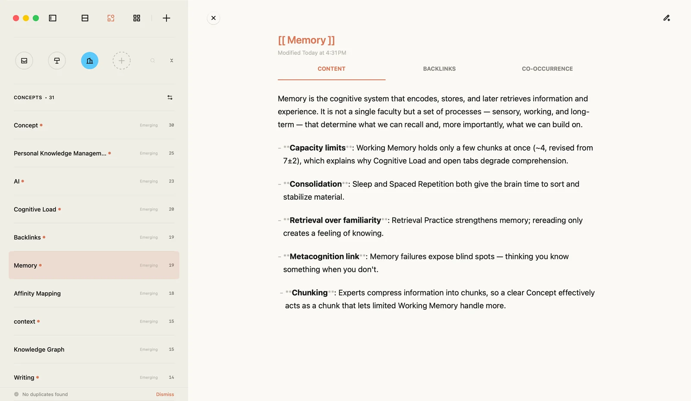Click the Modified Today at 4:31 PM text
Image resolution: width=691 pixels, height=401 pixels.
(x=312, y=53)
